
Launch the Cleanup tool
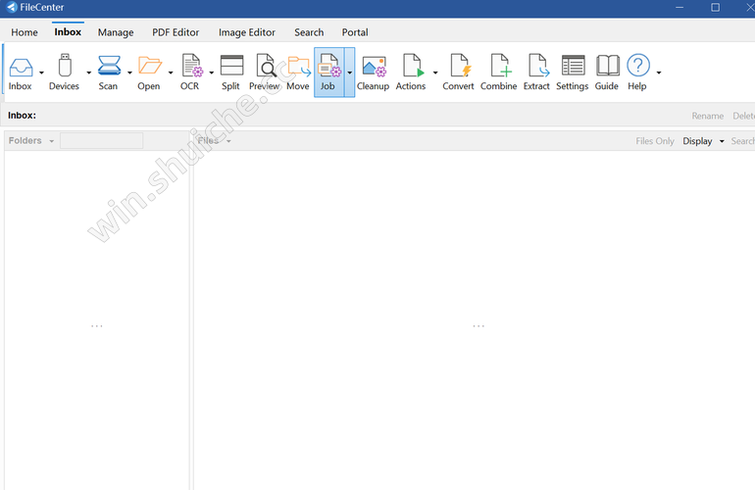click(373, 67)
